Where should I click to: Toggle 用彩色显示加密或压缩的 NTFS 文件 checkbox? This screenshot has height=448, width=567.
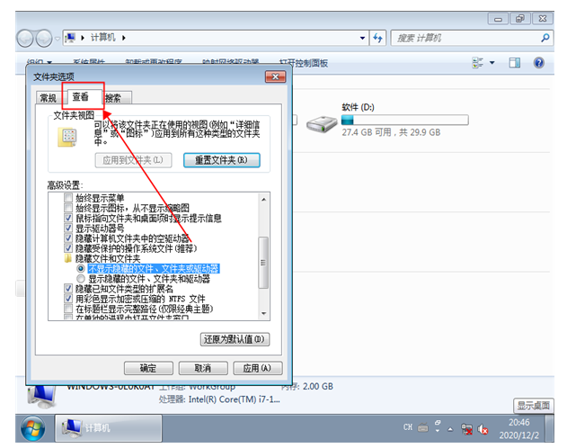(68, 299)
